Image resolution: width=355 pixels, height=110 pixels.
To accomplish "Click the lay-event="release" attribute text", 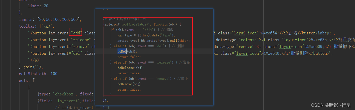I will [x=69, y=40].
